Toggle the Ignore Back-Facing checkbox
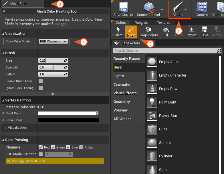This screenshot has width=224, height=174. click(x=41, y=88)
